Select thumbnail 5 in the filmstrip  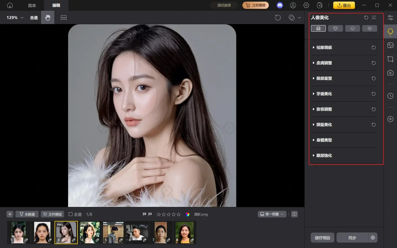click(113, 232)
